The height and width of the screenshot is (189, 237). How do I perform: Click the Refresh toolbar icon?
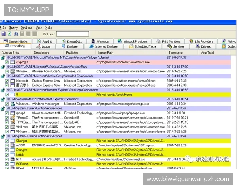9,34
